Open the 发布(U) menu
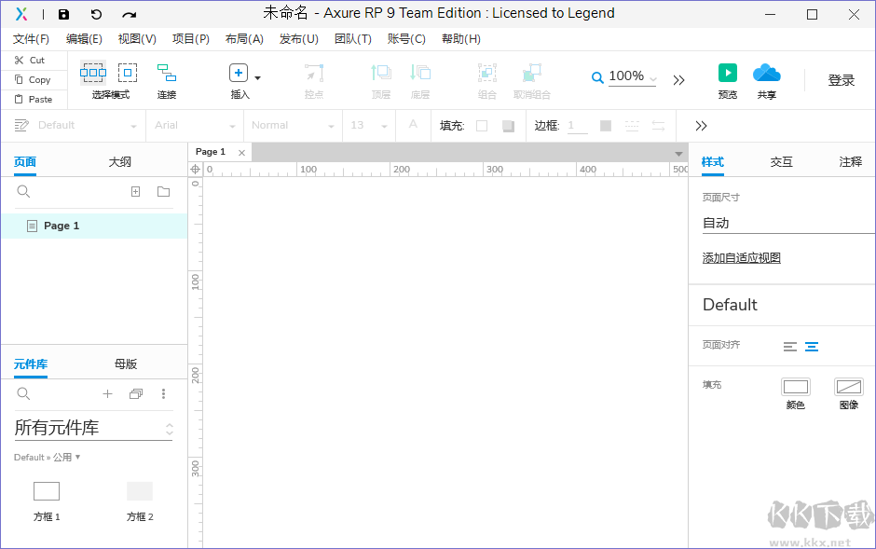 coord(298,39)
